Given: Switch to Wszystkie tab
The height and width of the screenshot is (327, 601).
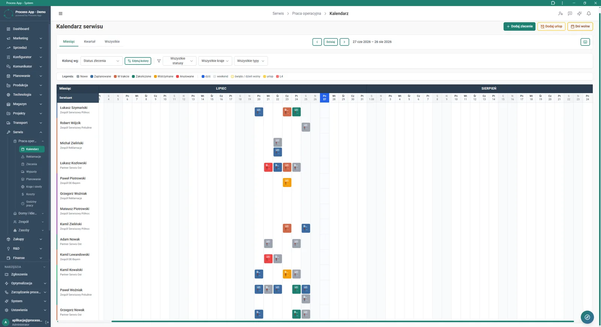Looking at the screenshot, I should tap(112, 42).
